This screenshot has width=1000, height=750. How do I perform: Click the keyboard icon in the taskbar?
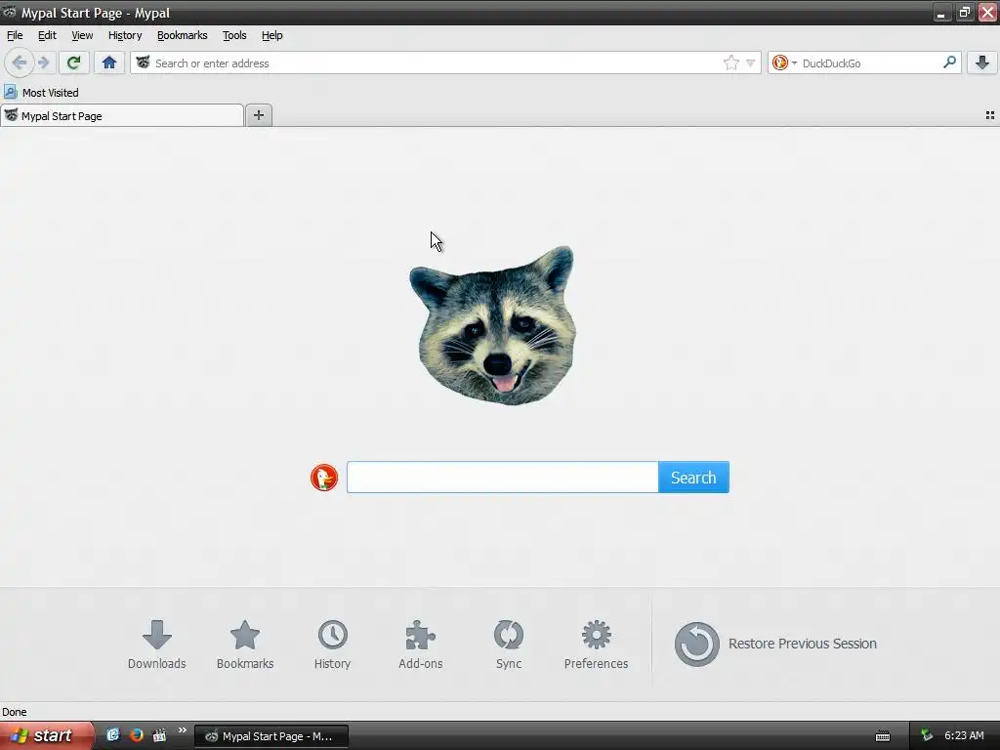coord(883,736)
